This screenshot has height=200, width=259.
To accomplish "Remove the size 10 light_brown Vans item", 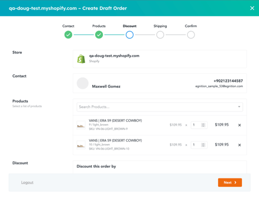I will point(240,145).
